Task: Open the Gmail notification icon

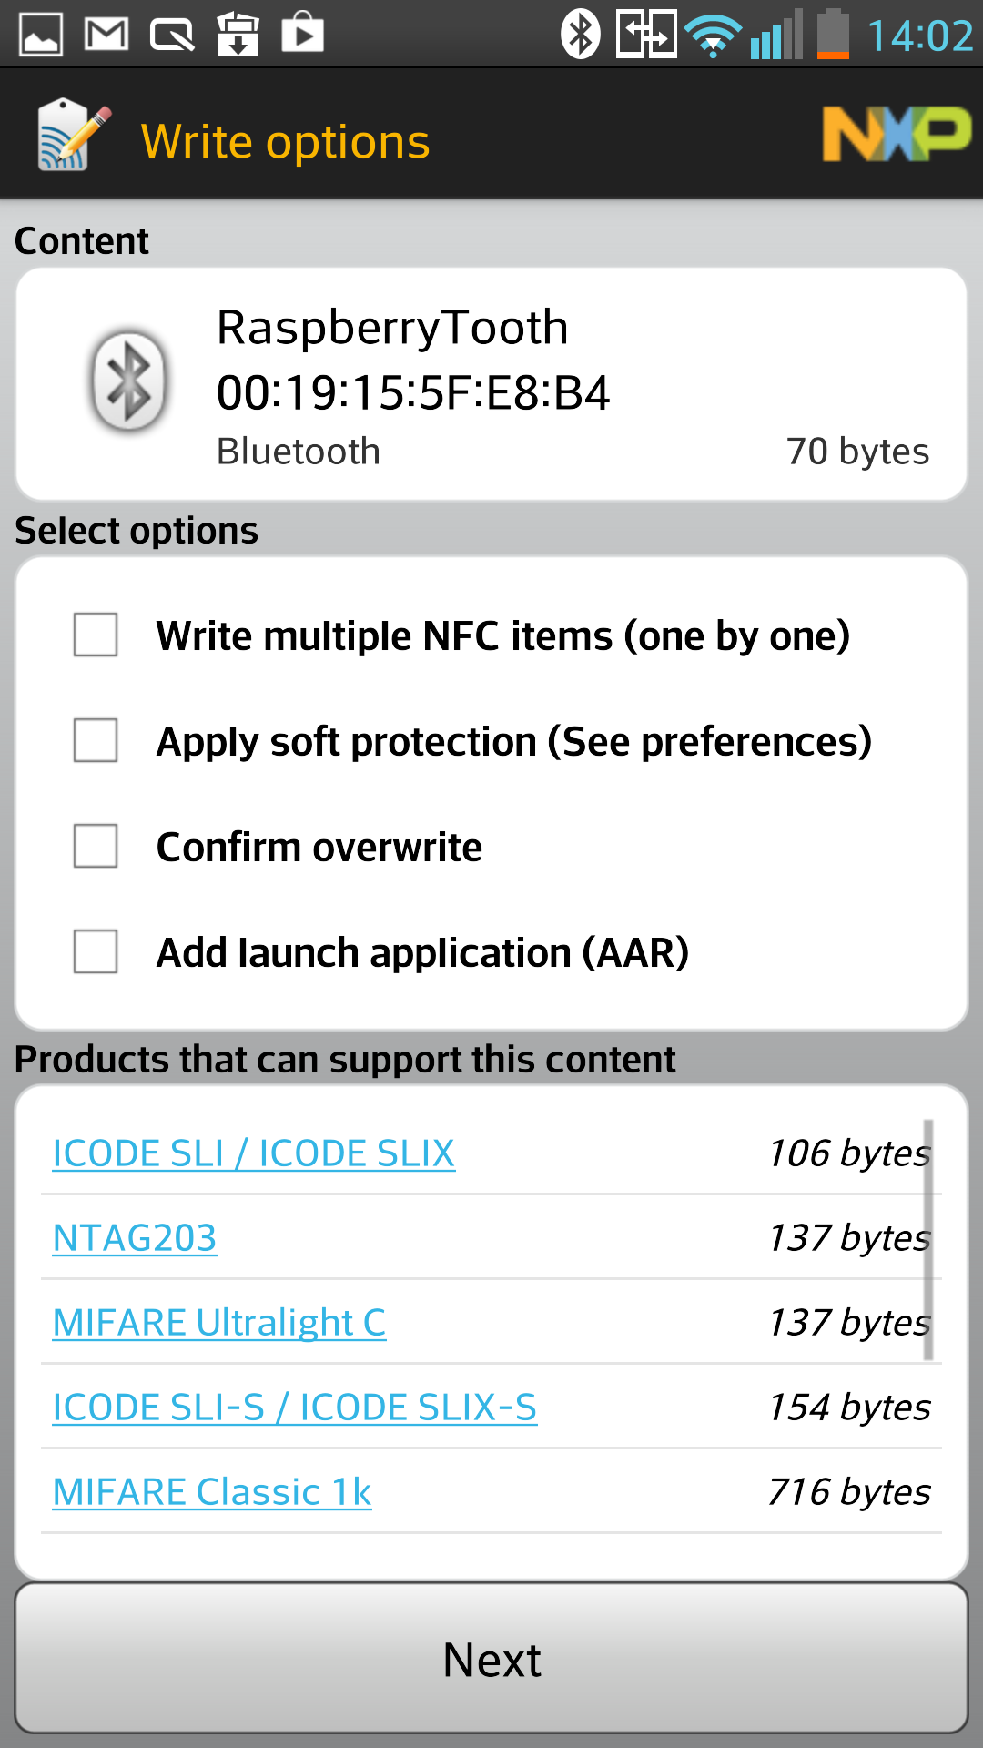Action: click(x=106, y=35)
